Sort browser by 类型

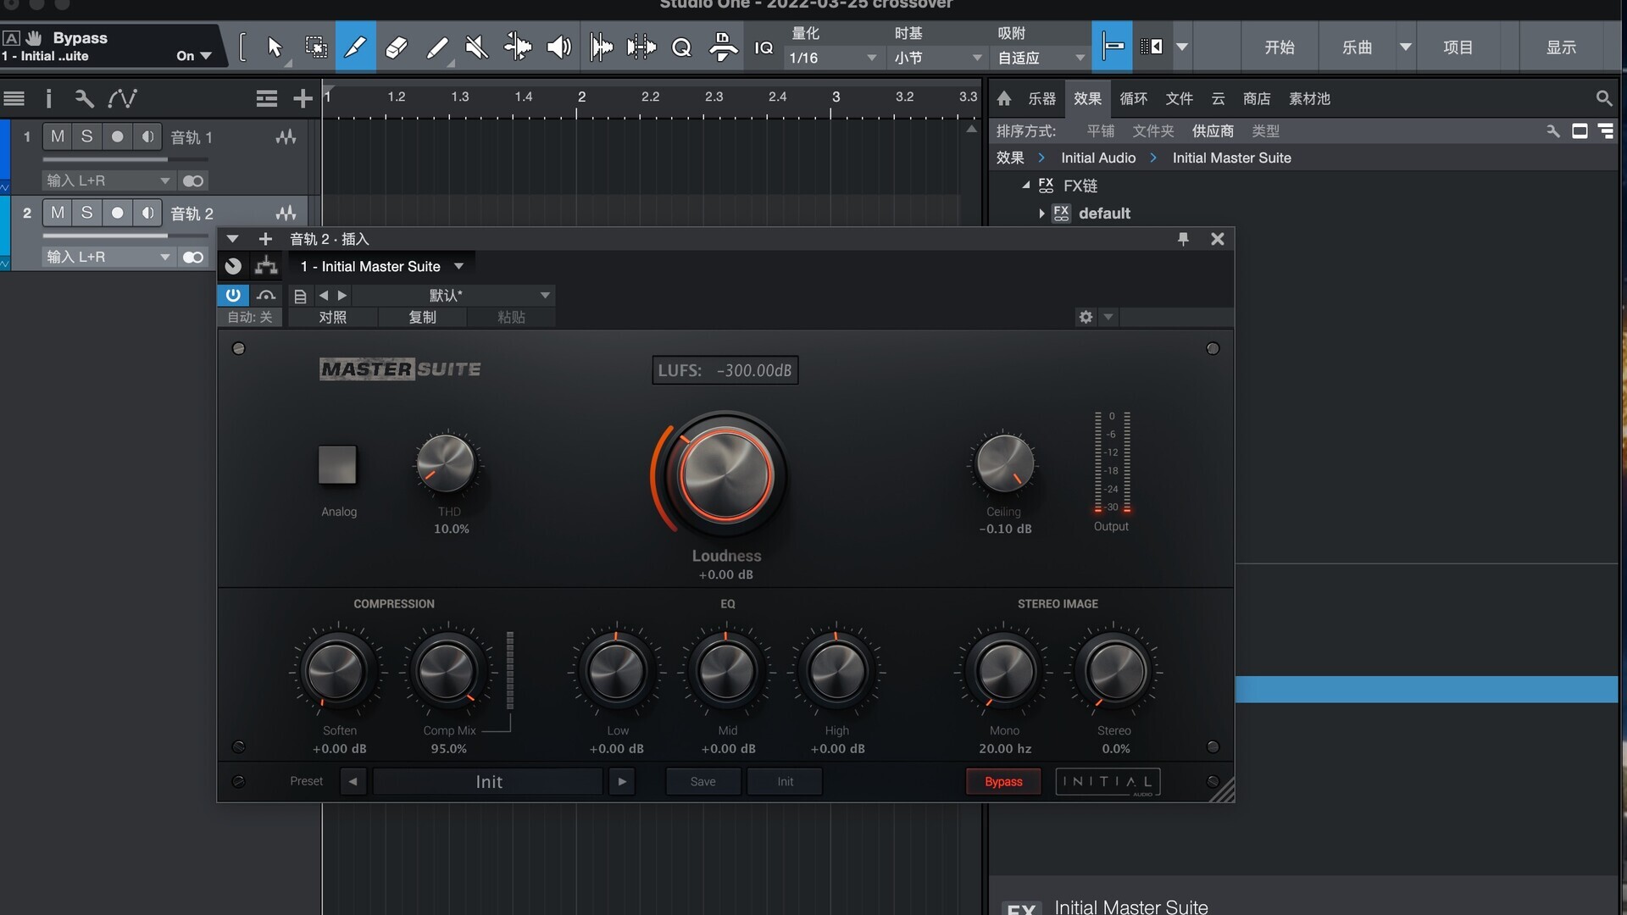[1265, 131]
